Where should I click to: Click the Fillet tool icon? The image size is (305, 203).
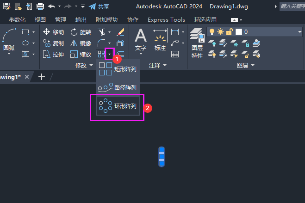pos(101,43)
